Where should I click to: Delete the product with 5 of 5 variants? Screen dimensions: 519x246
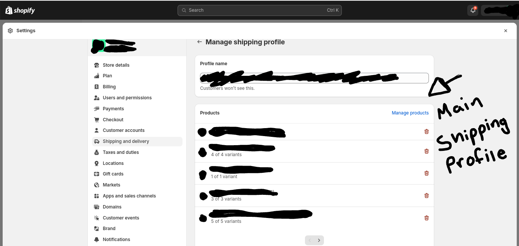click(x=426, y=218)
